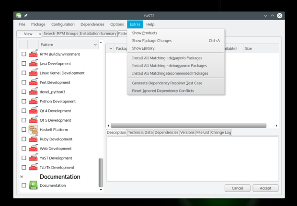Tick the Web Development checkbox

tap(24, 149)
